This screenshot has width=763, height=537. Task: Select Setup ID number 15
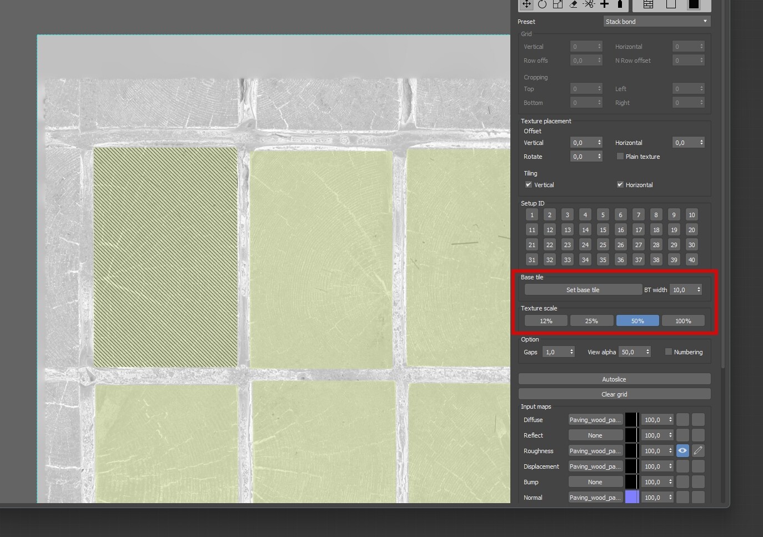click(603, 230)
